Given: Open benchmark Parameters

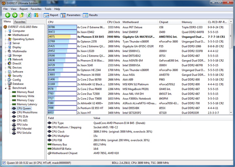Looking at the screenshot, I should [x=70, y=15].
